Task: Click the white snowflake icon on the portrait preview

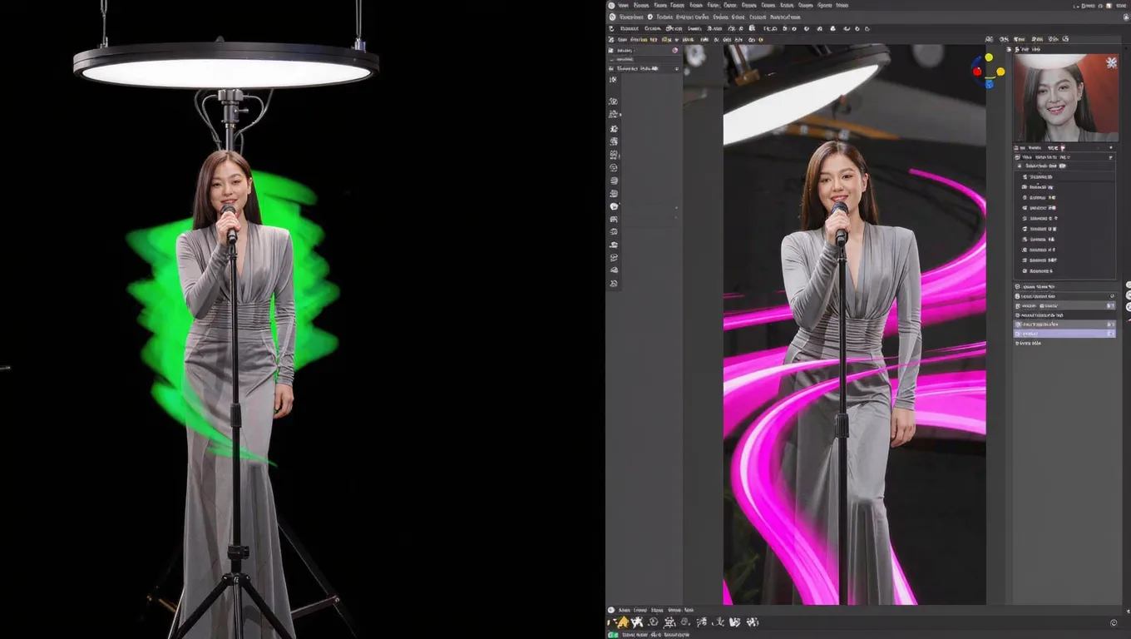Action: [x=1110, y=62]
